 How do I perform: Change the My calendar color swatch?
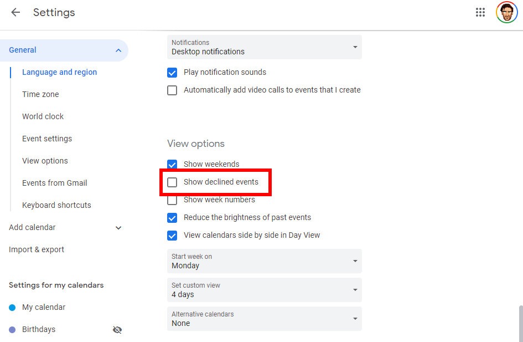(x=12, y=307)
